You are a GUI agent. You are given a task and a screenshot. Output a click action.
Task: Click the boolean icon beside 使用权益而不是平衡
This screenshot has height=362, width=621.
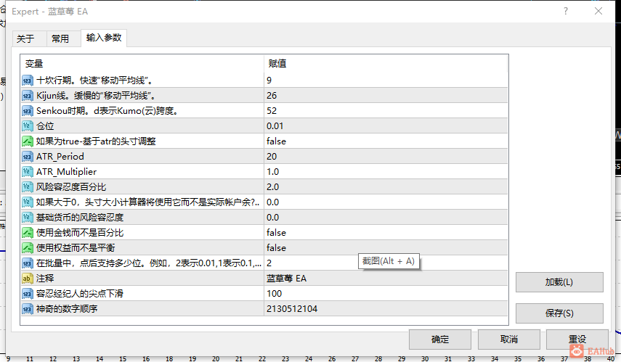click(28, 248)
